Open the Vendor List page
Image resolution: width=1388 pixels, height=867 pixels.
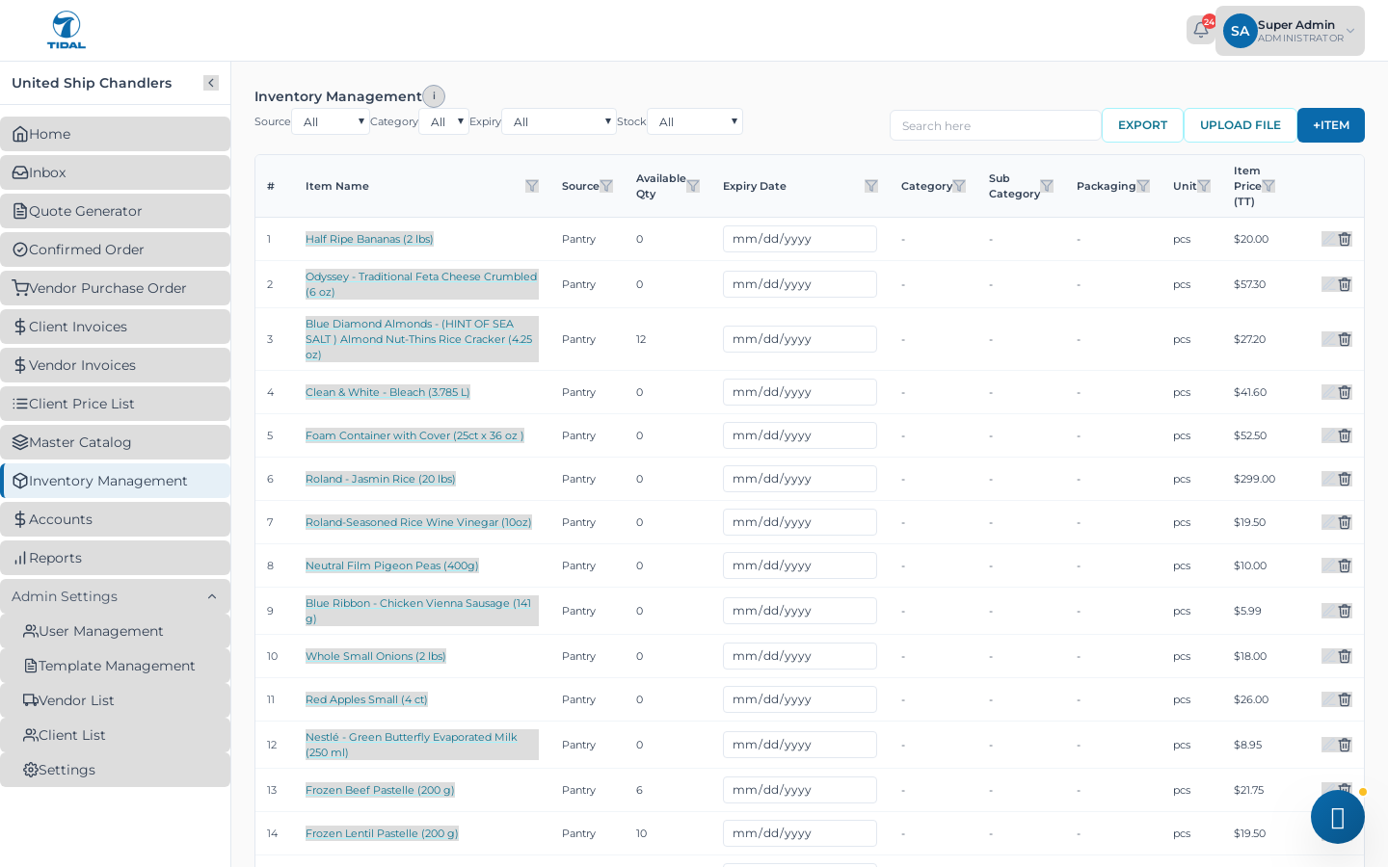[115, 700]
